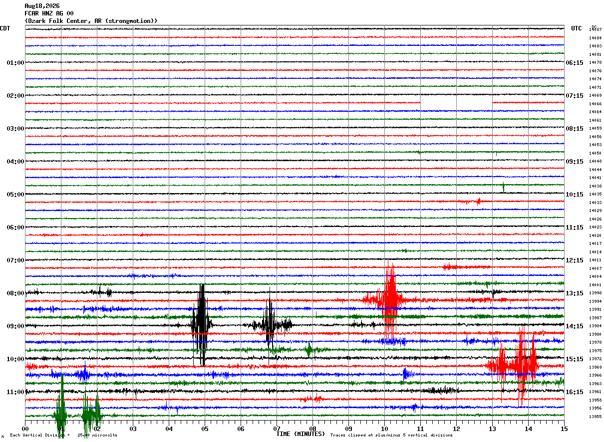604x442 pixels.
Task: Click minute tick label '05' on time axis
Action: (x=205, y=429)
